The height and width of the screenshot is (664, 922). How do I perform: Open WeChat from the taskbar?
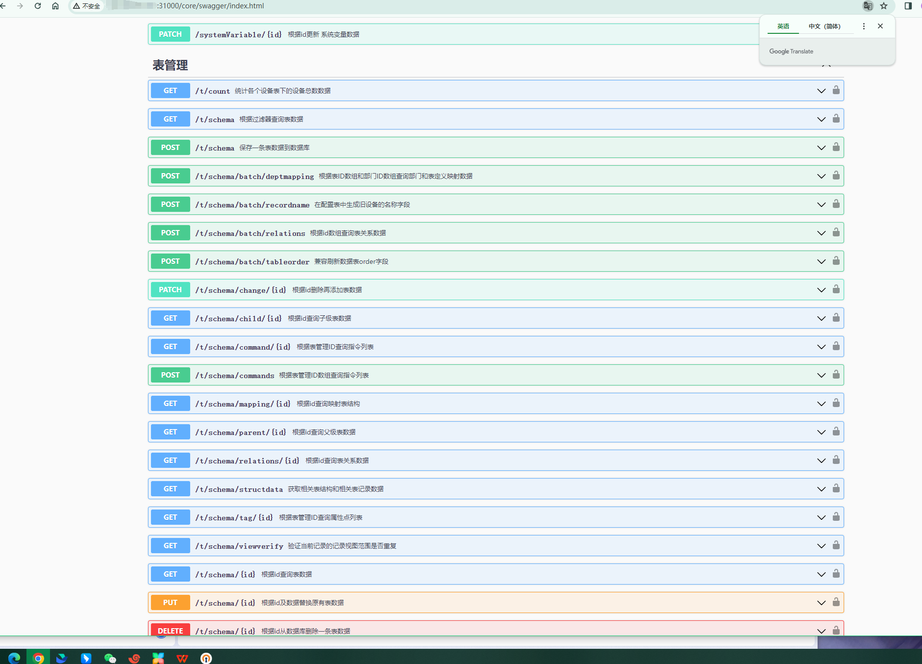coord(110,658)
